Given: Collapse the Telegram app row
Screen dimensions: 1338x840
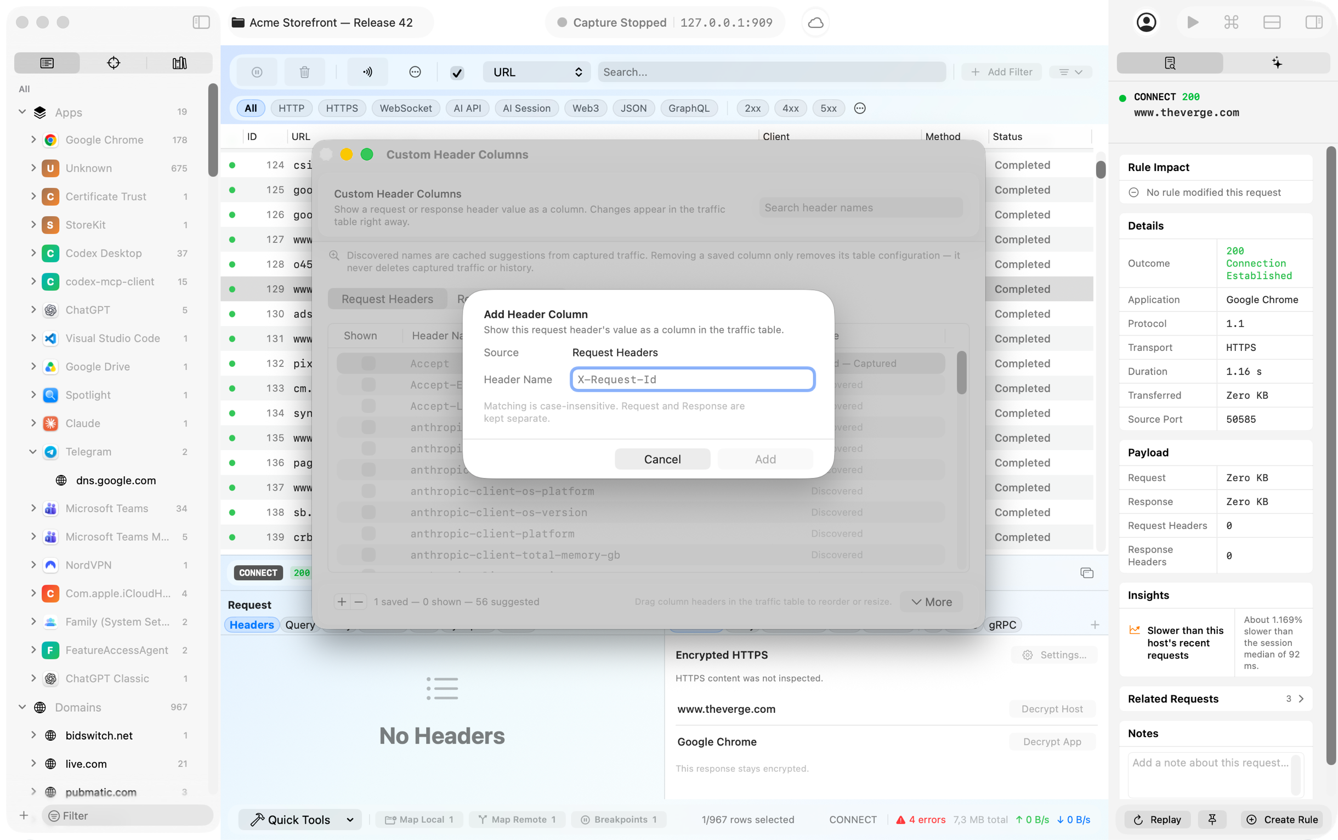Looking at the screenshot, I should (x=33, y=452).
